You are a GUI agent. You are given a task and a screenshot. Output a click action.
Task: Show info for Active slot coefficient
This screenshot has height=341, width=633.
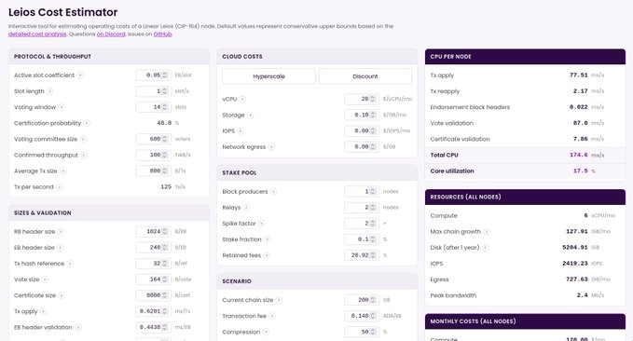80,75
